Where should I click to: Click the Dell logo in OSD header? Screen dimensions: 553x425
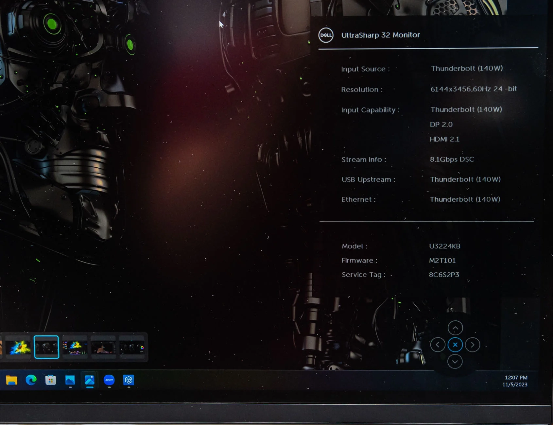(326, 35)
